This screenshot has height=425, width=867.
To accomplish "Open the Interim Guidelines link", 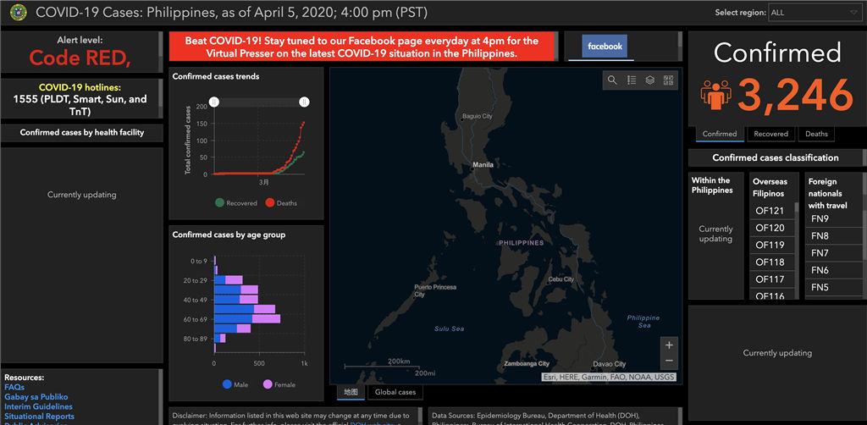I will pos(38,406).
